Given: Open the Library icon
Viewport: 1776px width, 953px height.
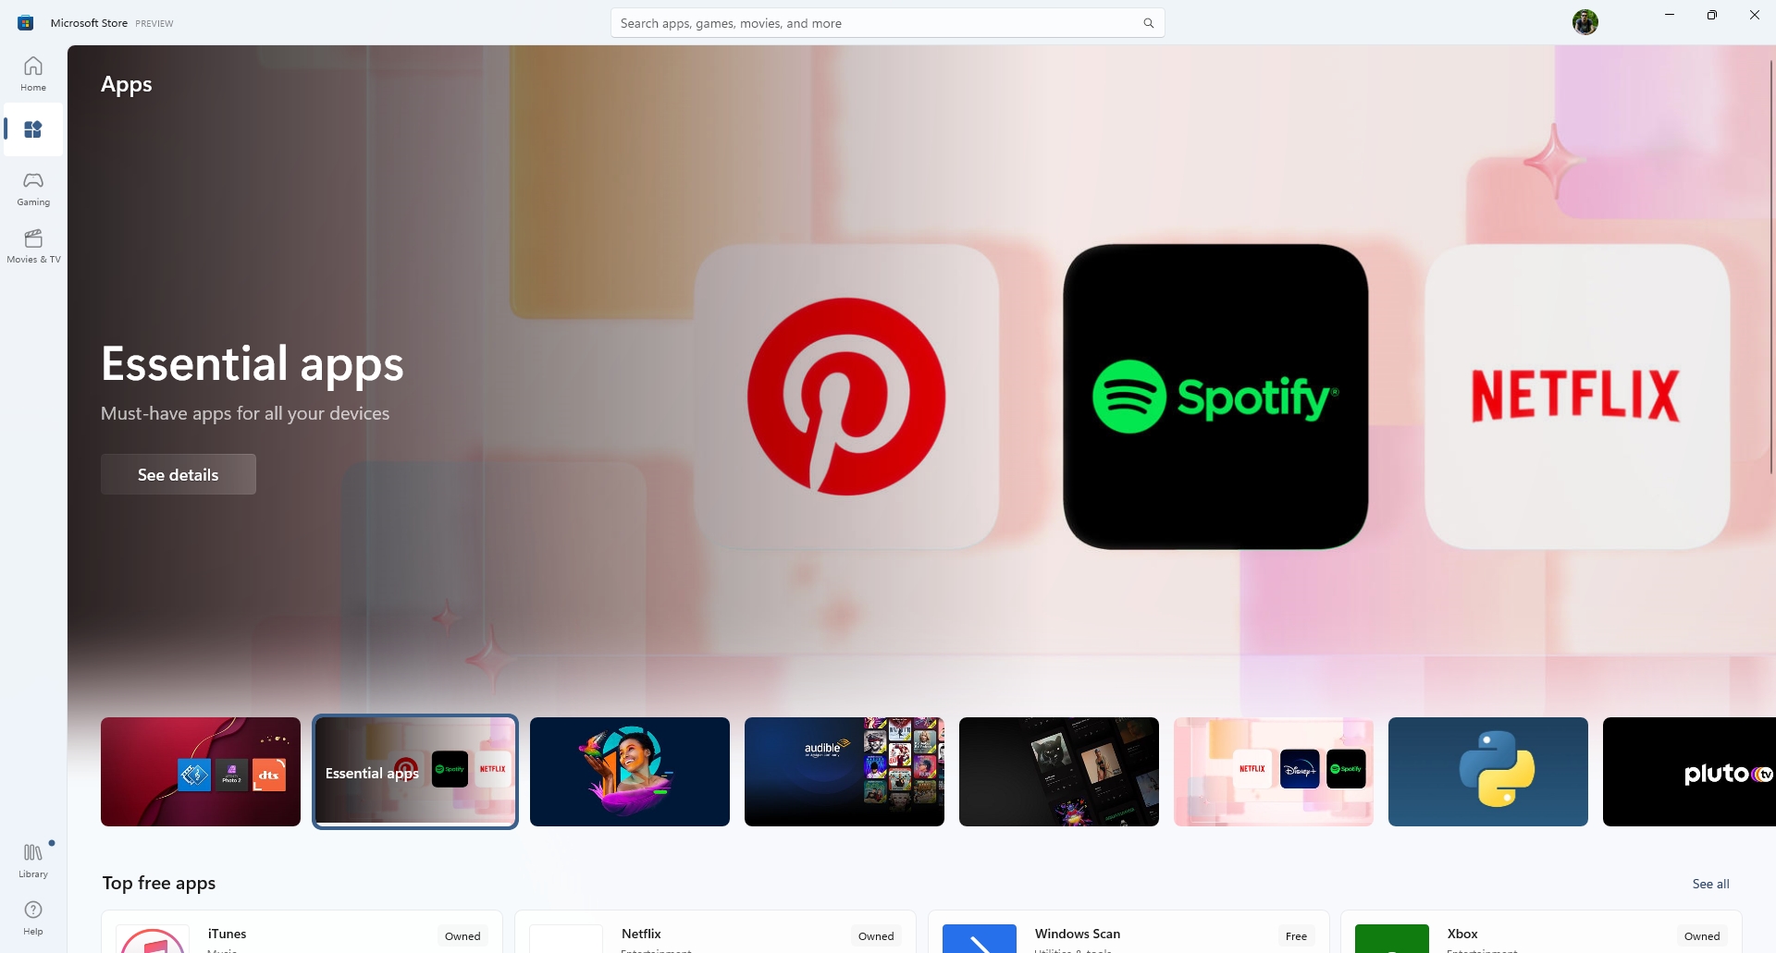Looking at the screenshot, I should [33, 860].
